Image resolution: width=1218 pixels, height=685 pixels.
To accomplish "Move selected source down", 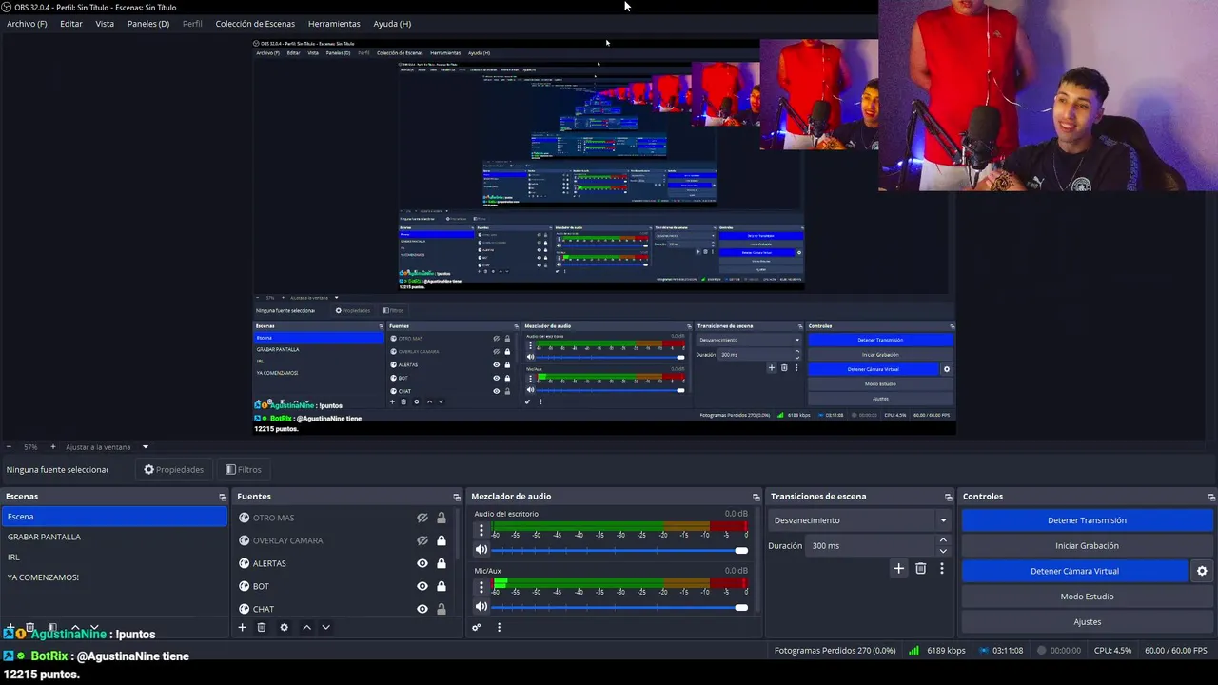I will 325,627.
